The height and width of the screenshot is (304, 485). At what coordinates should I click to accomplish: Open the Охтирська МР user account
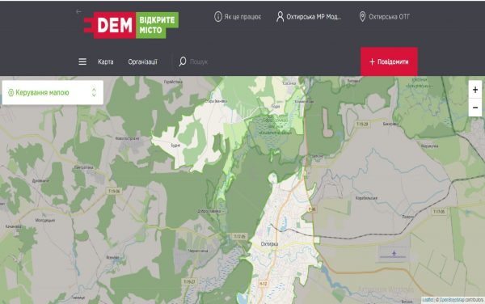click(x=309, y=17)
